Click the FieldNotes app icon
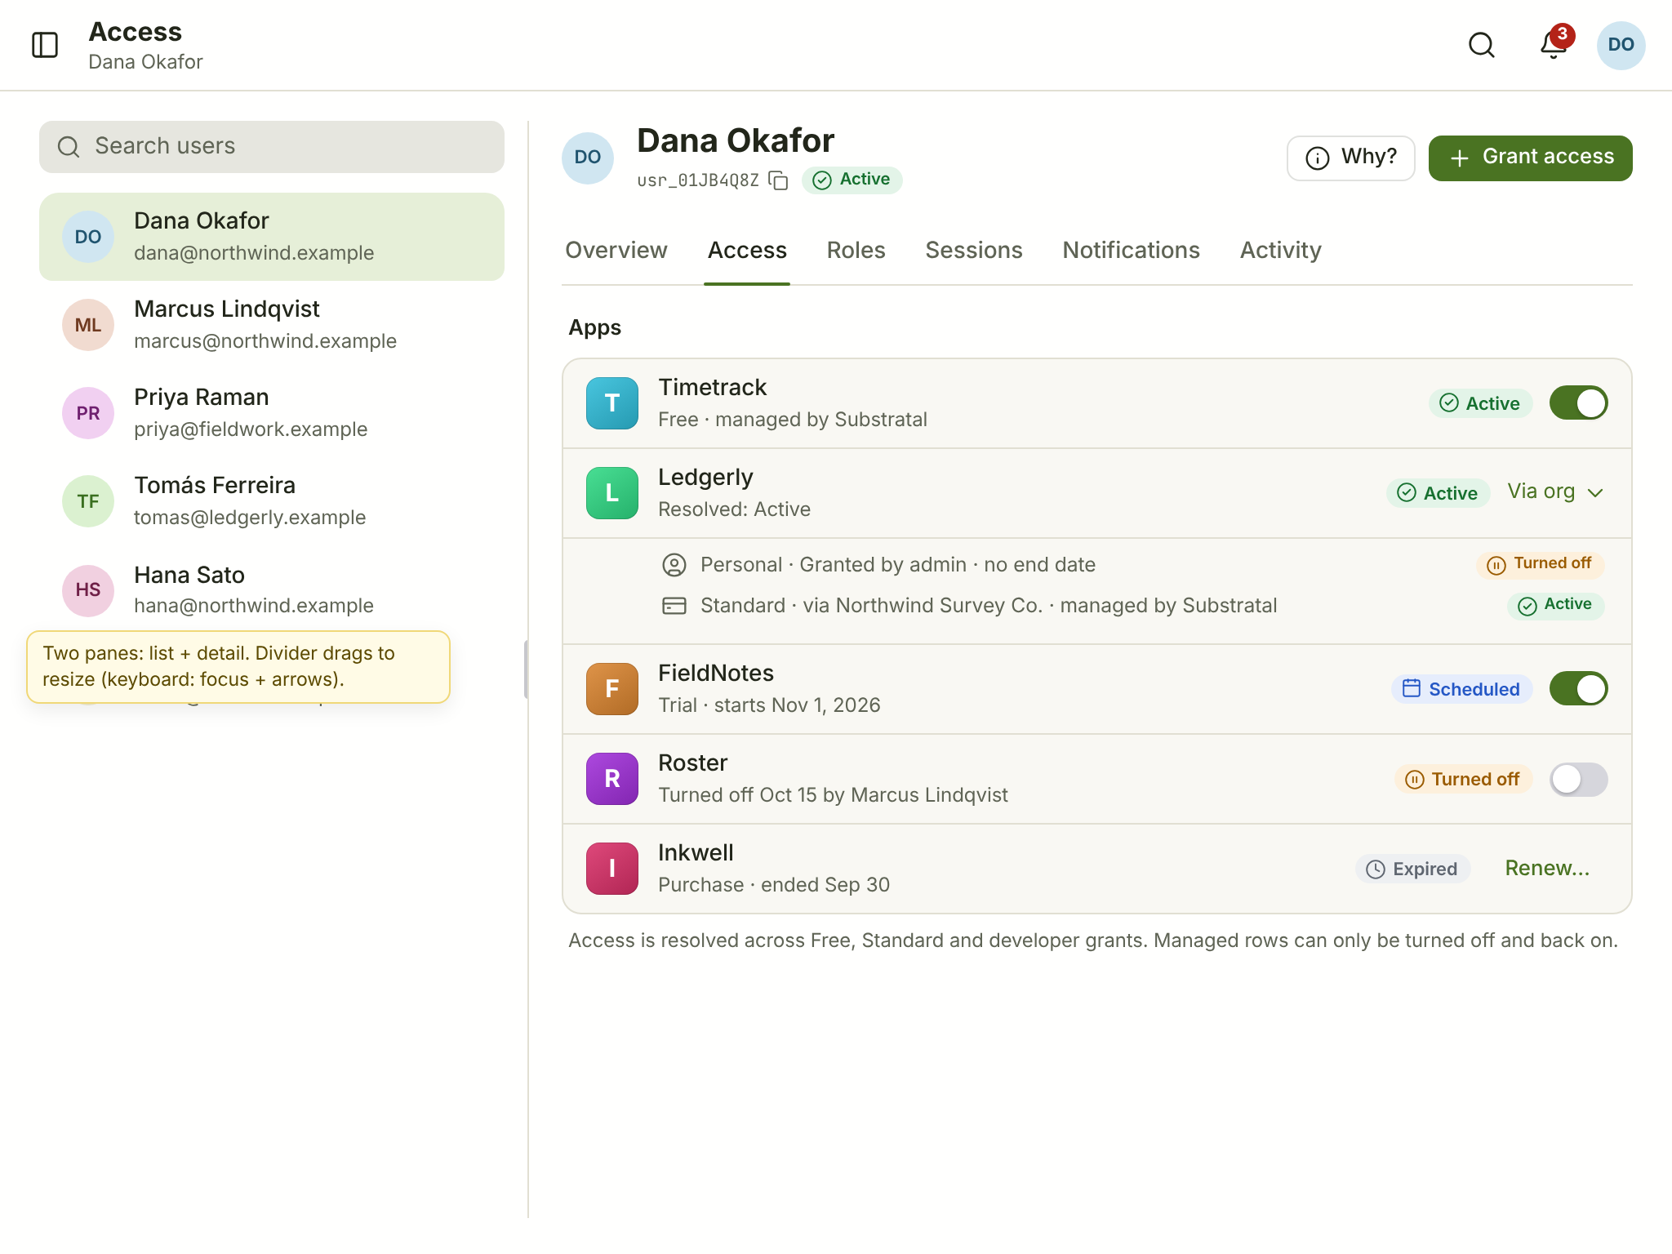This screenshot has height=1254, width=1672. click(612, 689)
